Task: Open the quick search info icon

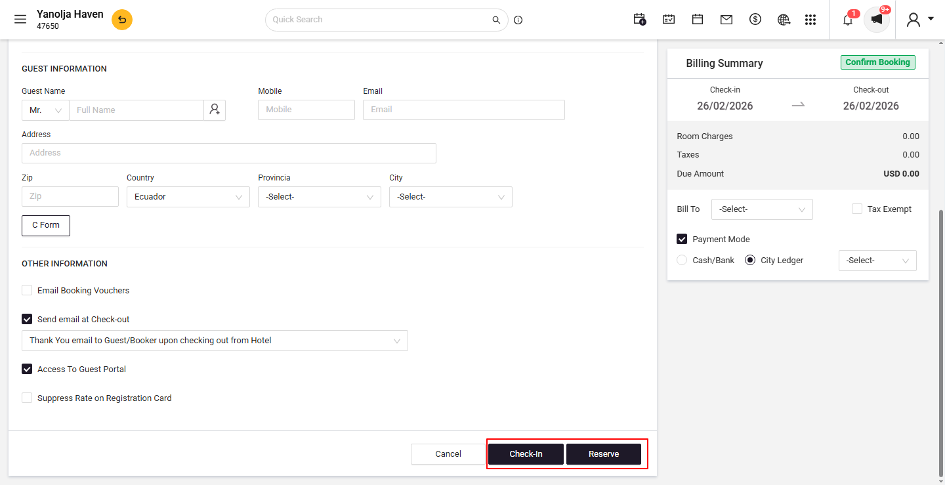Action: click(x=518, y=20)
